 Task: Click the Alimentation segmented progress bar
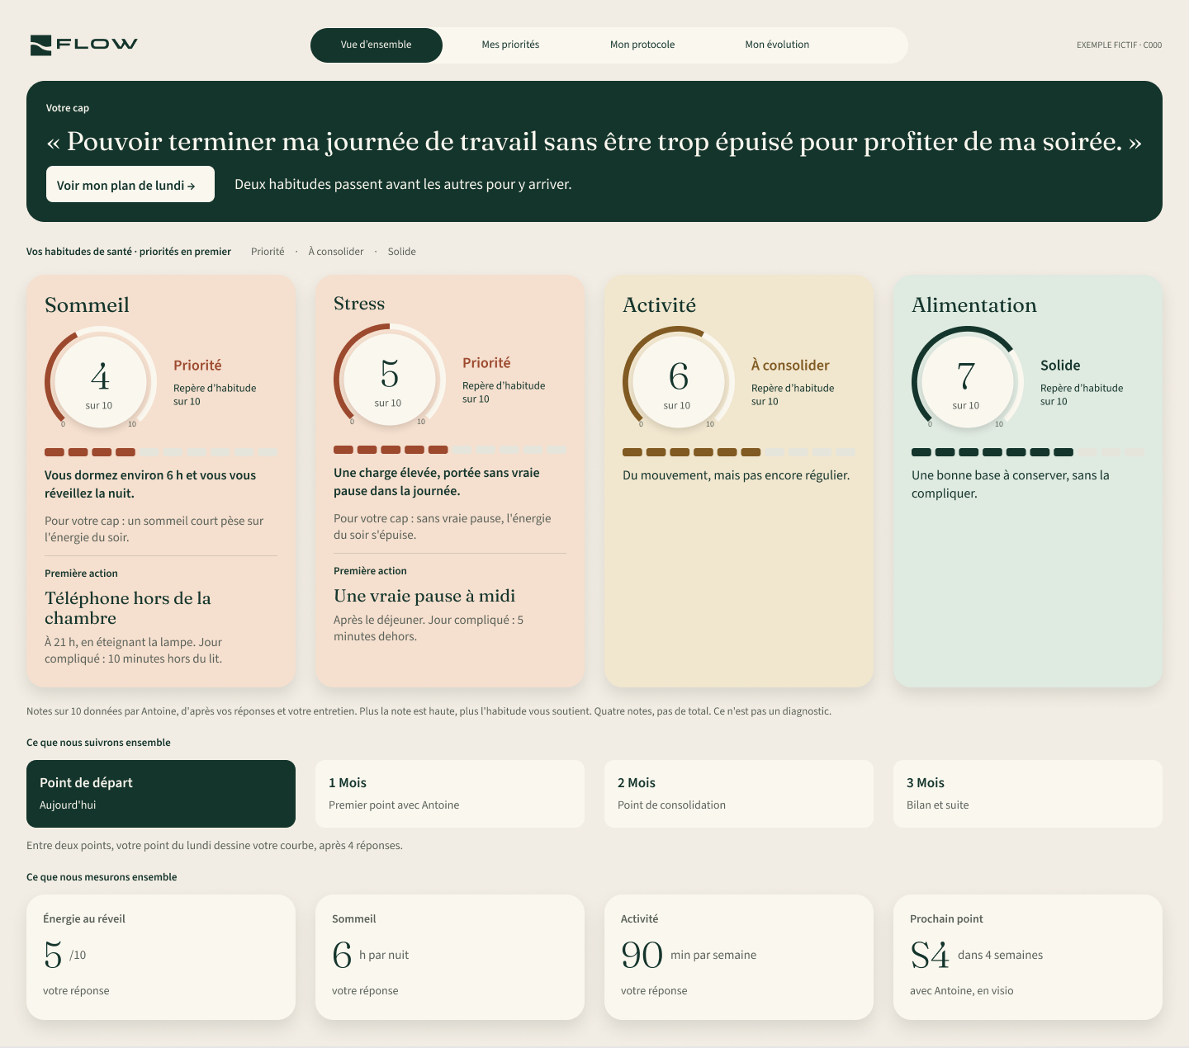tap(1028, 452)
